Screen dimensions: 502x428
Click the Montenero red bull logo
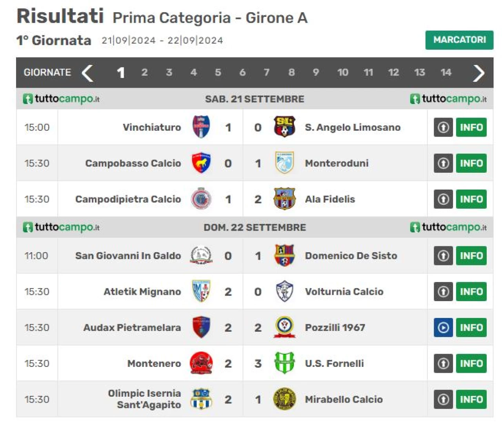tap(201, 363)
